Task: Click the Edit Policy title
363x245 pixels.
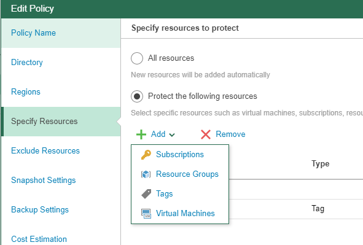Action: [32, 9]
